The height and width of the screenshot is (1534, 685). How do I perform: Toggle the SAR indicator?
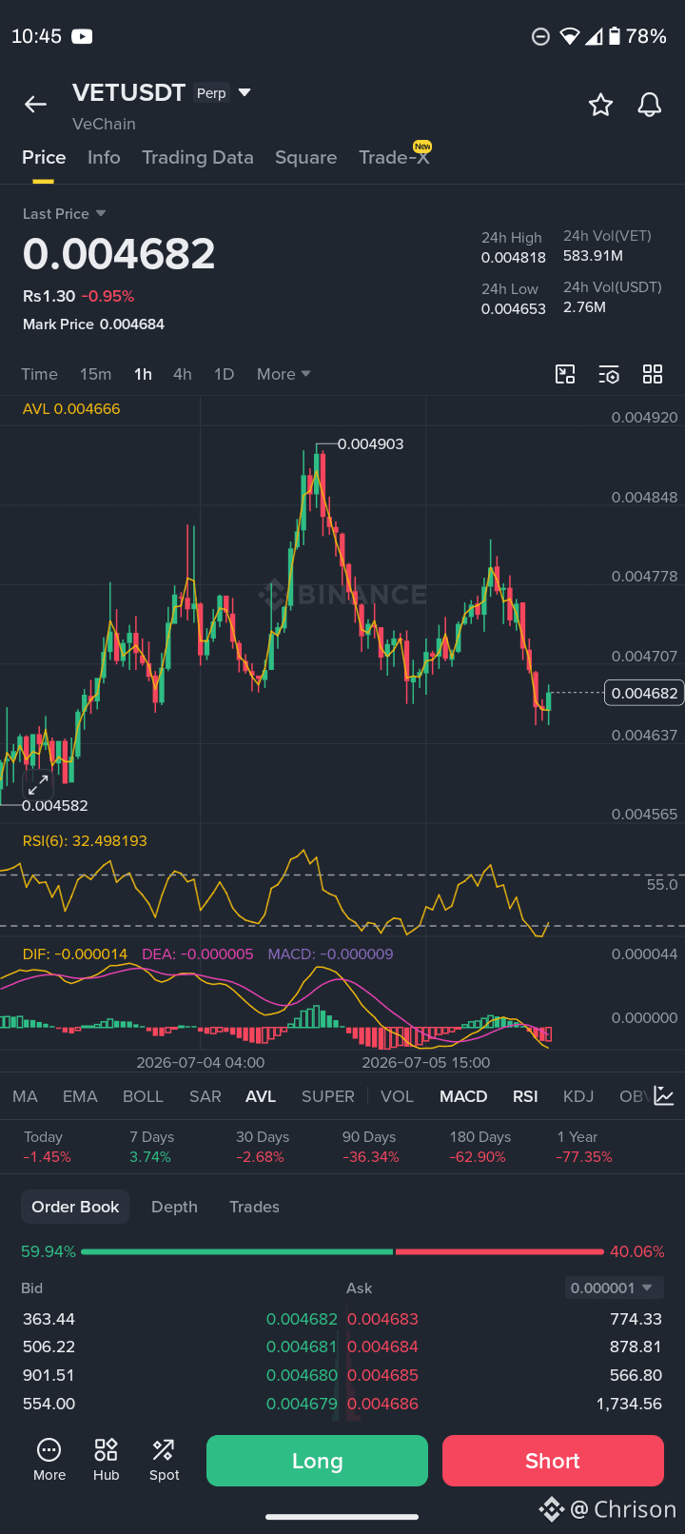(205, 1096)
